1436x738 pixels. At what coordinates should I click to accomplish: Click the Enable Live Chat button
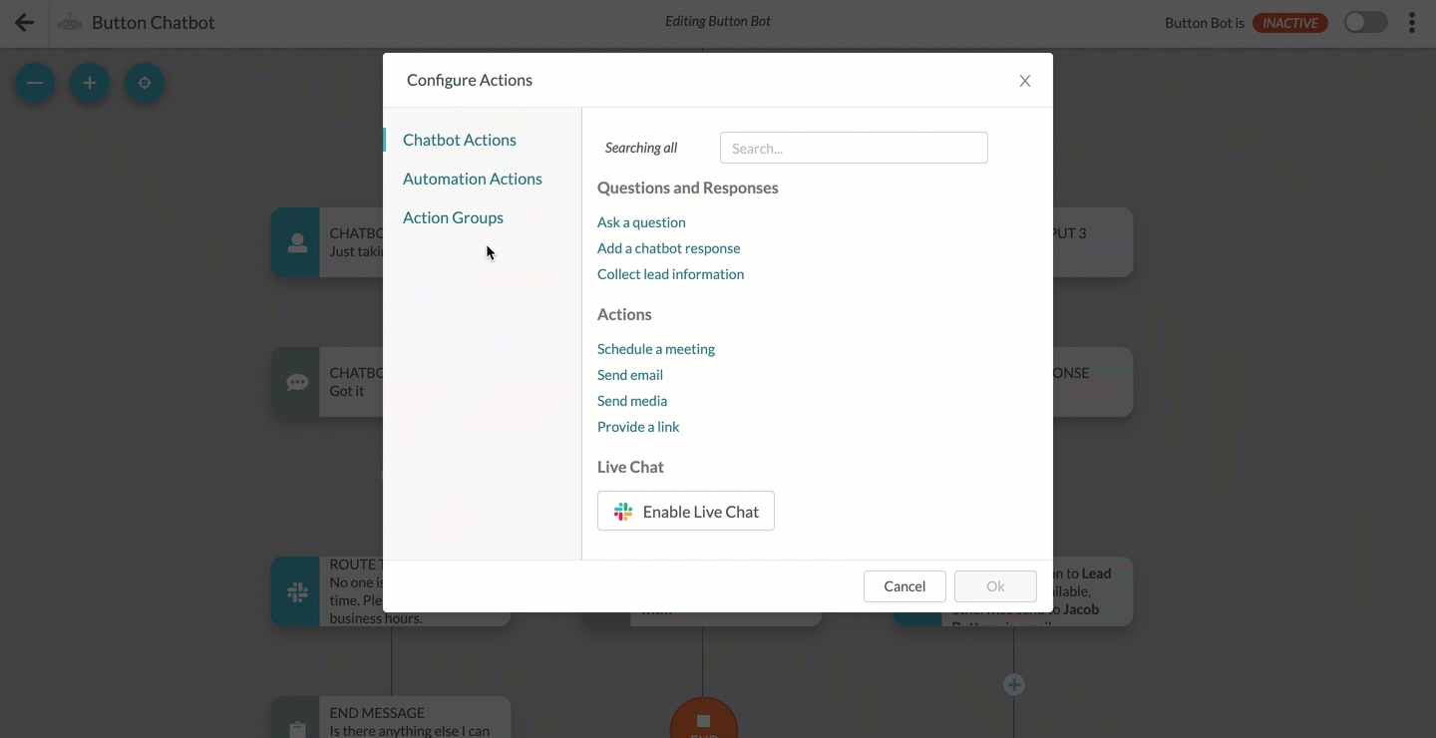point(686,511)
